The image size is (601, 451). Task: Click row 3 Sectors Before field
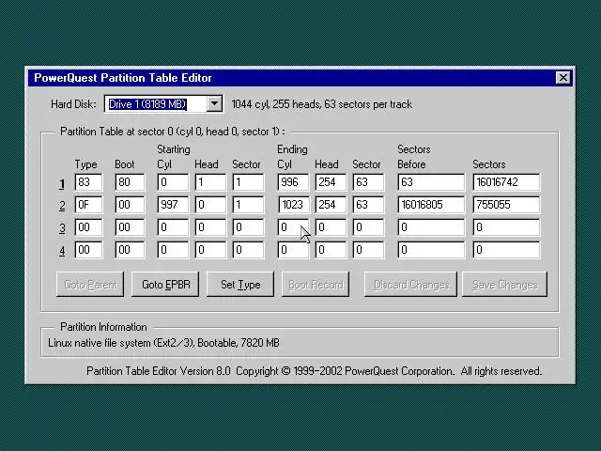click(431, 227)
